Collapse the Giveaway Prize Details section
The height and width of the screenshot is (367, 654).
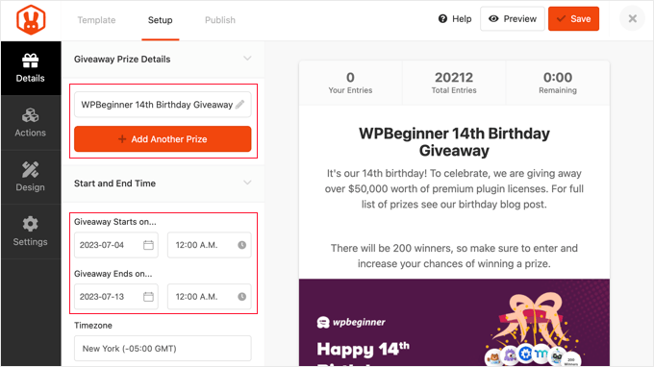point(247,59)
